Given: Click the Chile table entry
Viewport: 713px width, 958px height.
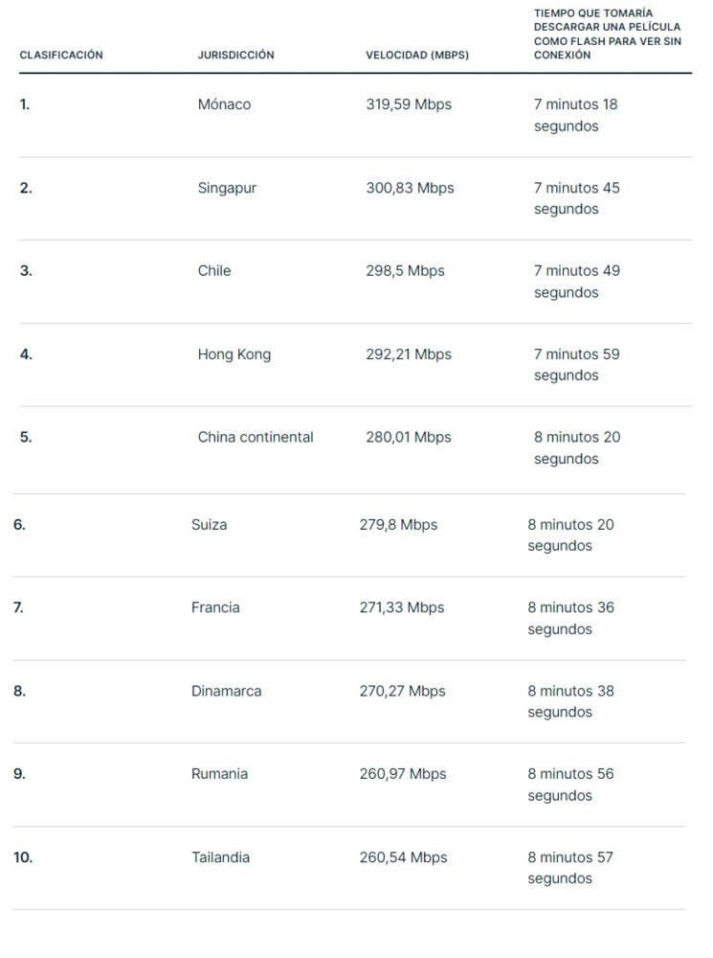Looking at the screenshot, I should tap(214, 271).
